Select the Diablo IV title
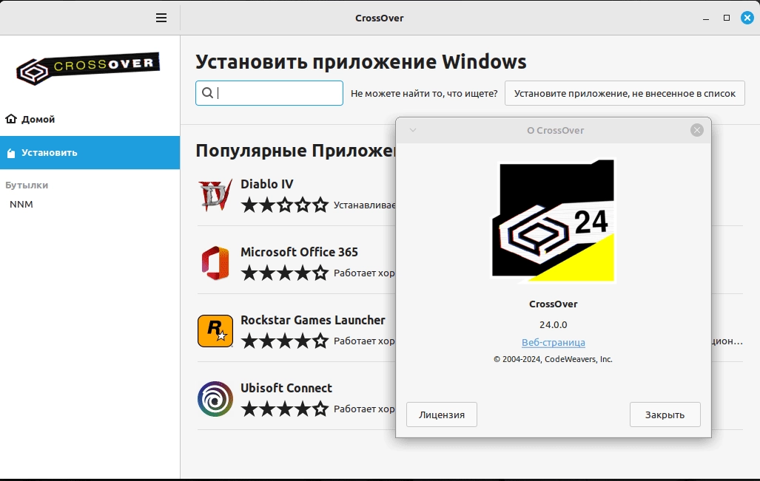 266,184
